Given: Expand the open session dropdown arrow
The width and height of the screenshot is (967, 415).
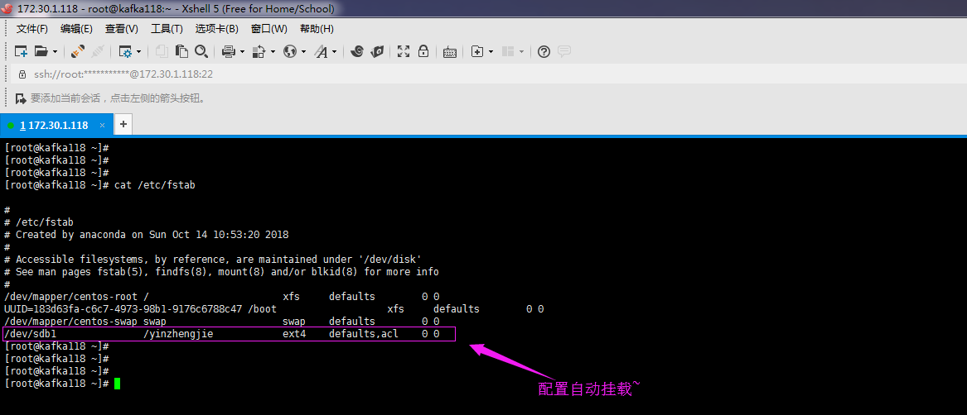Looking at the screenshot, I should pyautogui.click(x=55, y=52).
